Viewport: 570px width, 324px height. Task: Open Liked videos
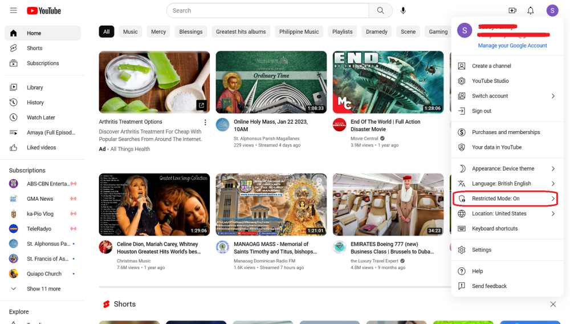(43, 148)
